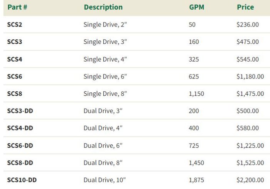Click part number SCS3
The height and width of the screenshot is (189, 270).
click(x=14, y=42)
